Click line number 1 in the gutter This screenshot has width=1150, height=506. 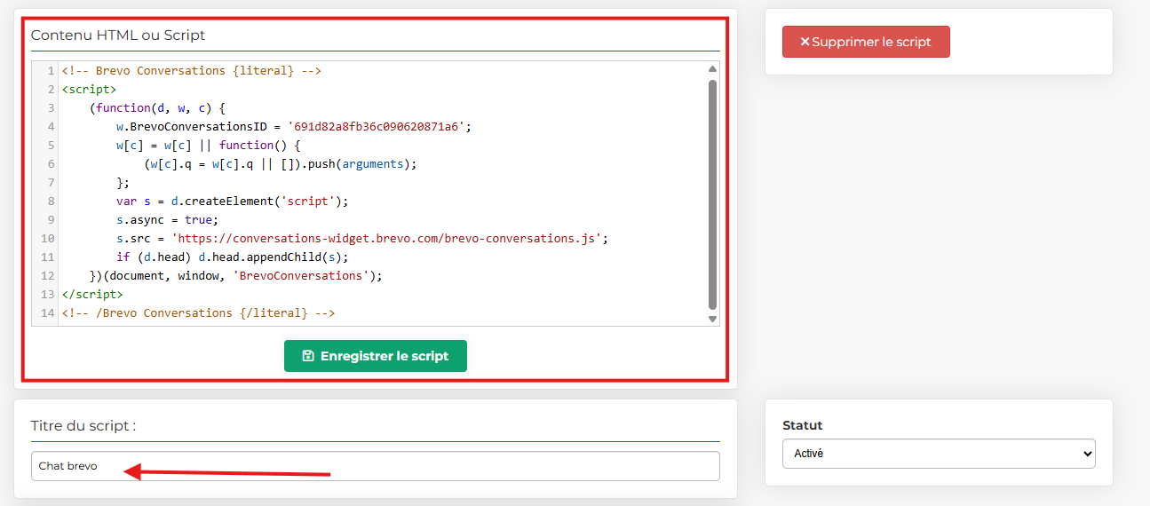pos(51,71)
